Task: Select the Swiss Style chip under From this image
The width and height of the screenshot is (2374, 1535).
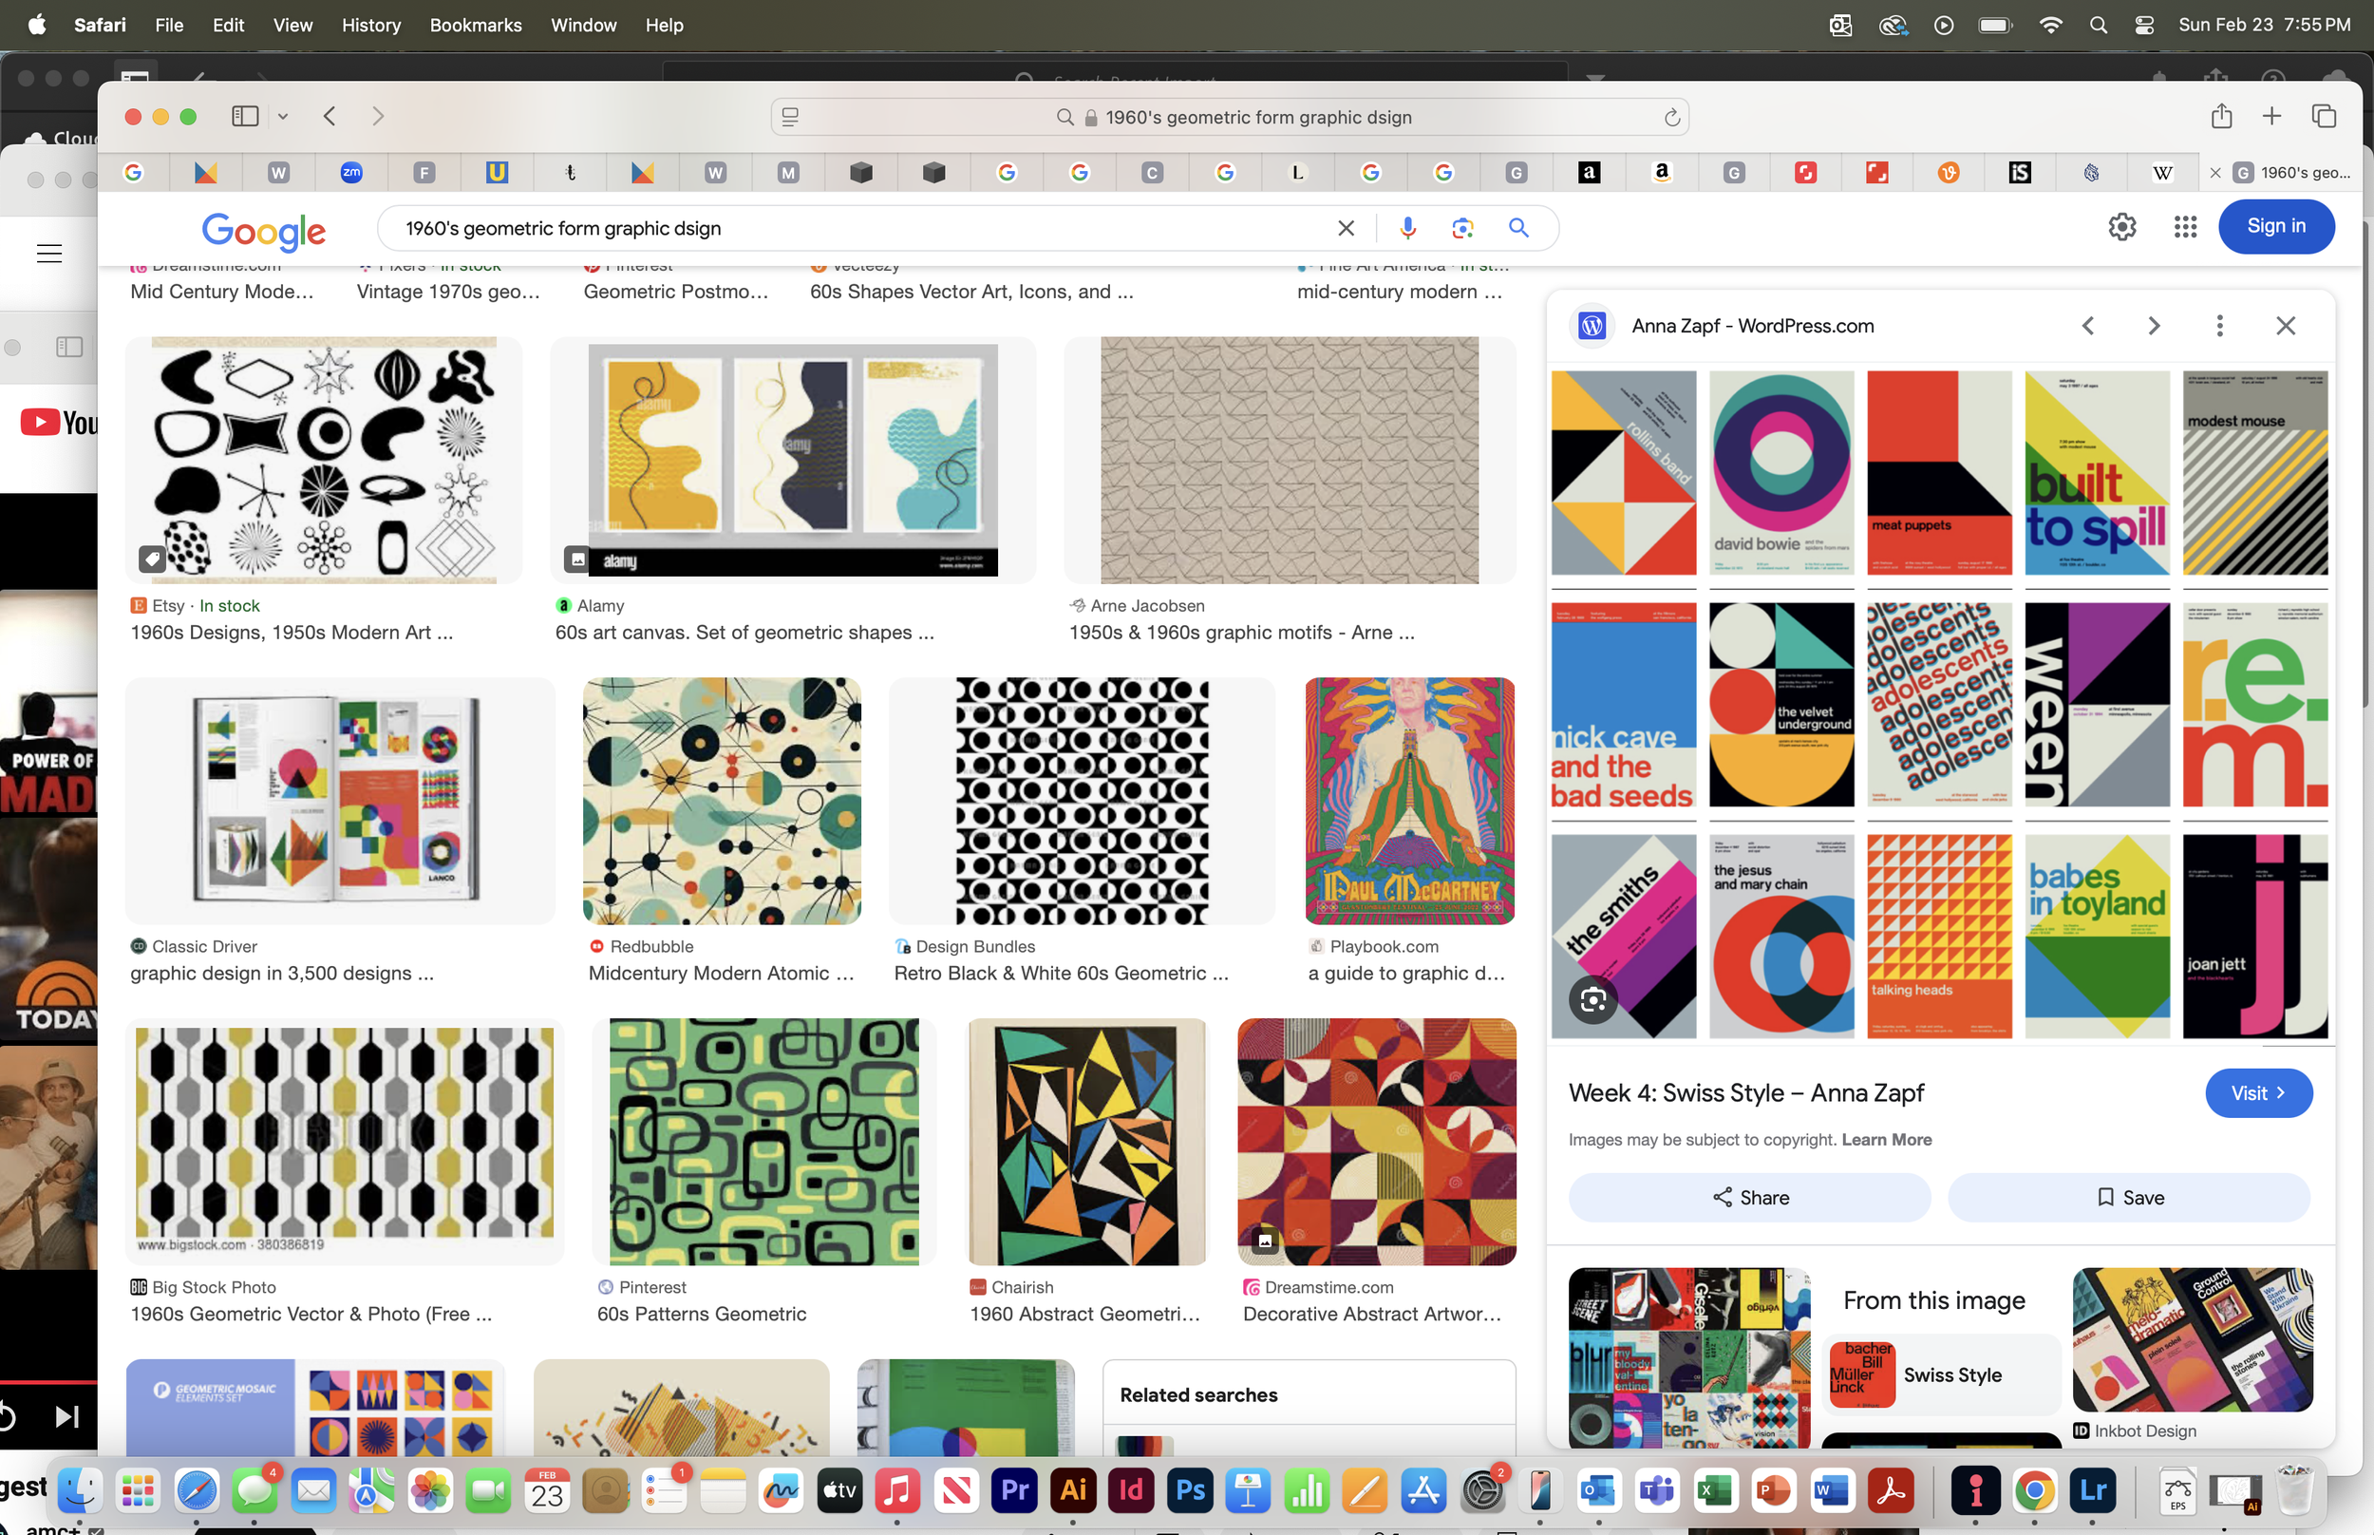Action: click(1941, 1374)
